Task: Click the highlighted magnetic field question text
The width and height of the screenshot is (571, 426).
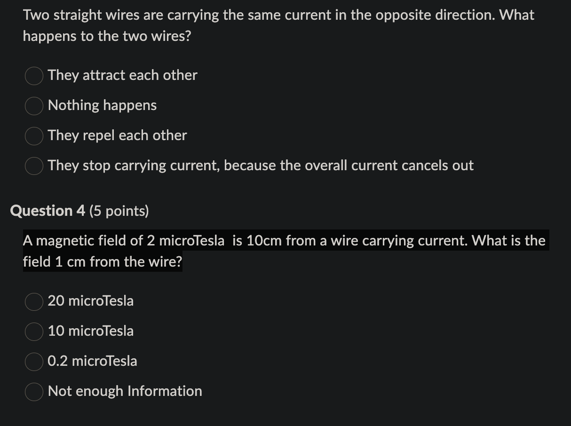Action: coord(284,251)
